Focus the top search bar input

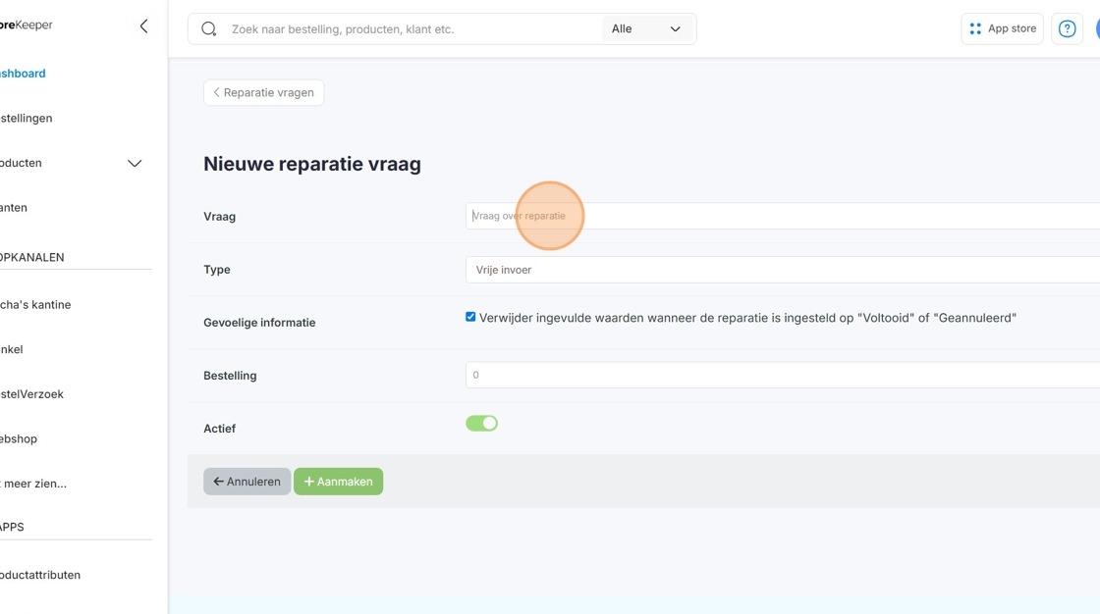[x=413, y=28]
